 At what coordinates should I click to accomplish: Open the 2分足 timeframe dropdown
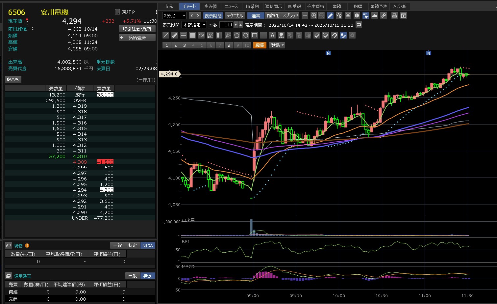(x=175, y=15)
